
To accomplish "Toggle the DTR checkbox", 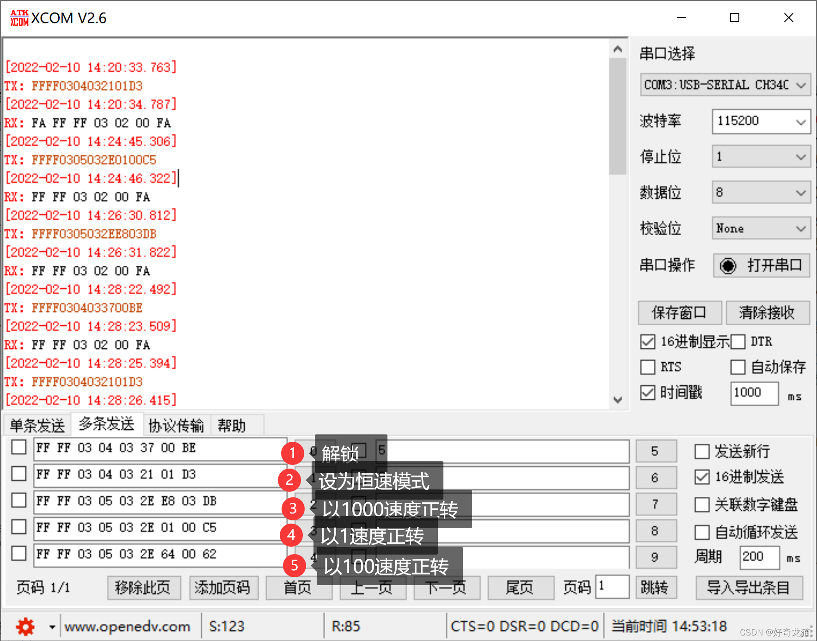I will coord(738,342).
